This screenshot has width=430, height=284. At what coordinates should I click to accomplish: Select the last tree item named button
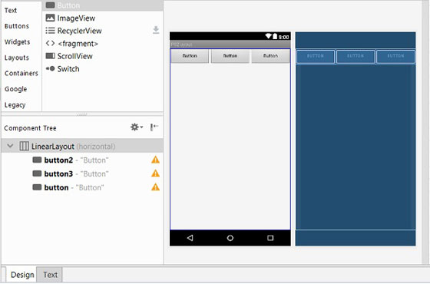click(82, 187)
